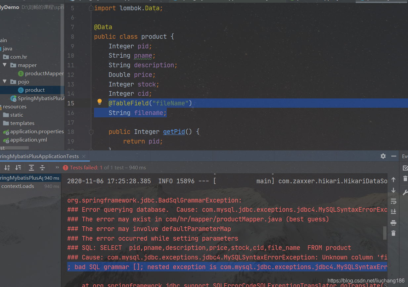Jump down the stack trace
This screenshot has height=287, width=408.
[393, 190]
